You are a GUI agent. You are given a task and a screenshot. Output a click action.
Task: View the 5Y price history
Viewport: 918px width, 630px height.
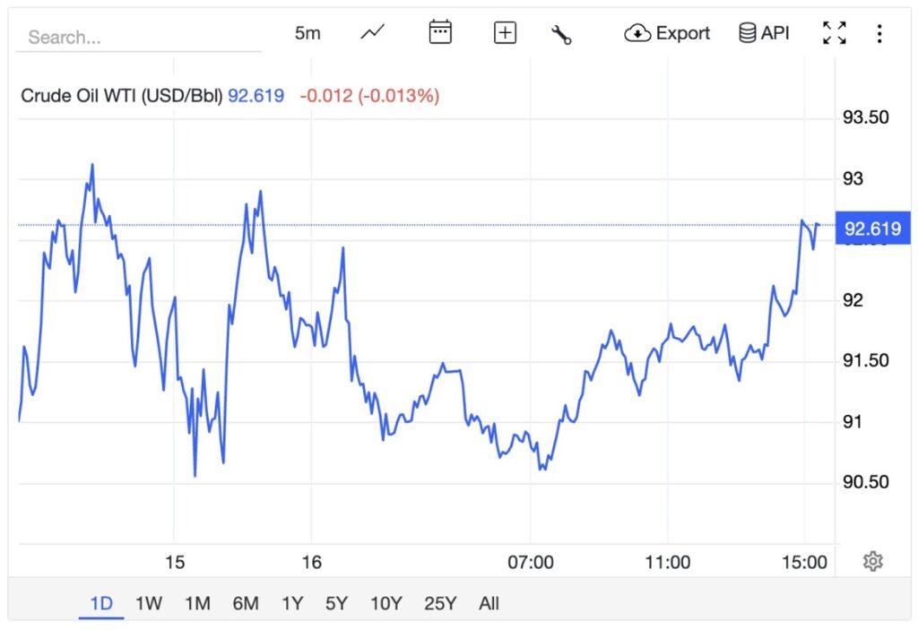336,603
